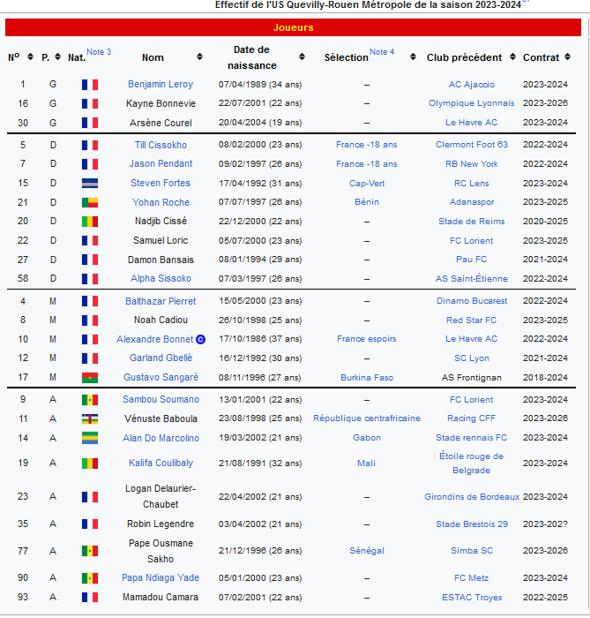Open the République centrafricaine selection link
This screenshot has width=590, height=618.
366,418
